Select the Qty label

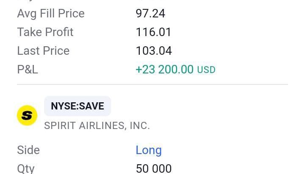pos(26,169)
